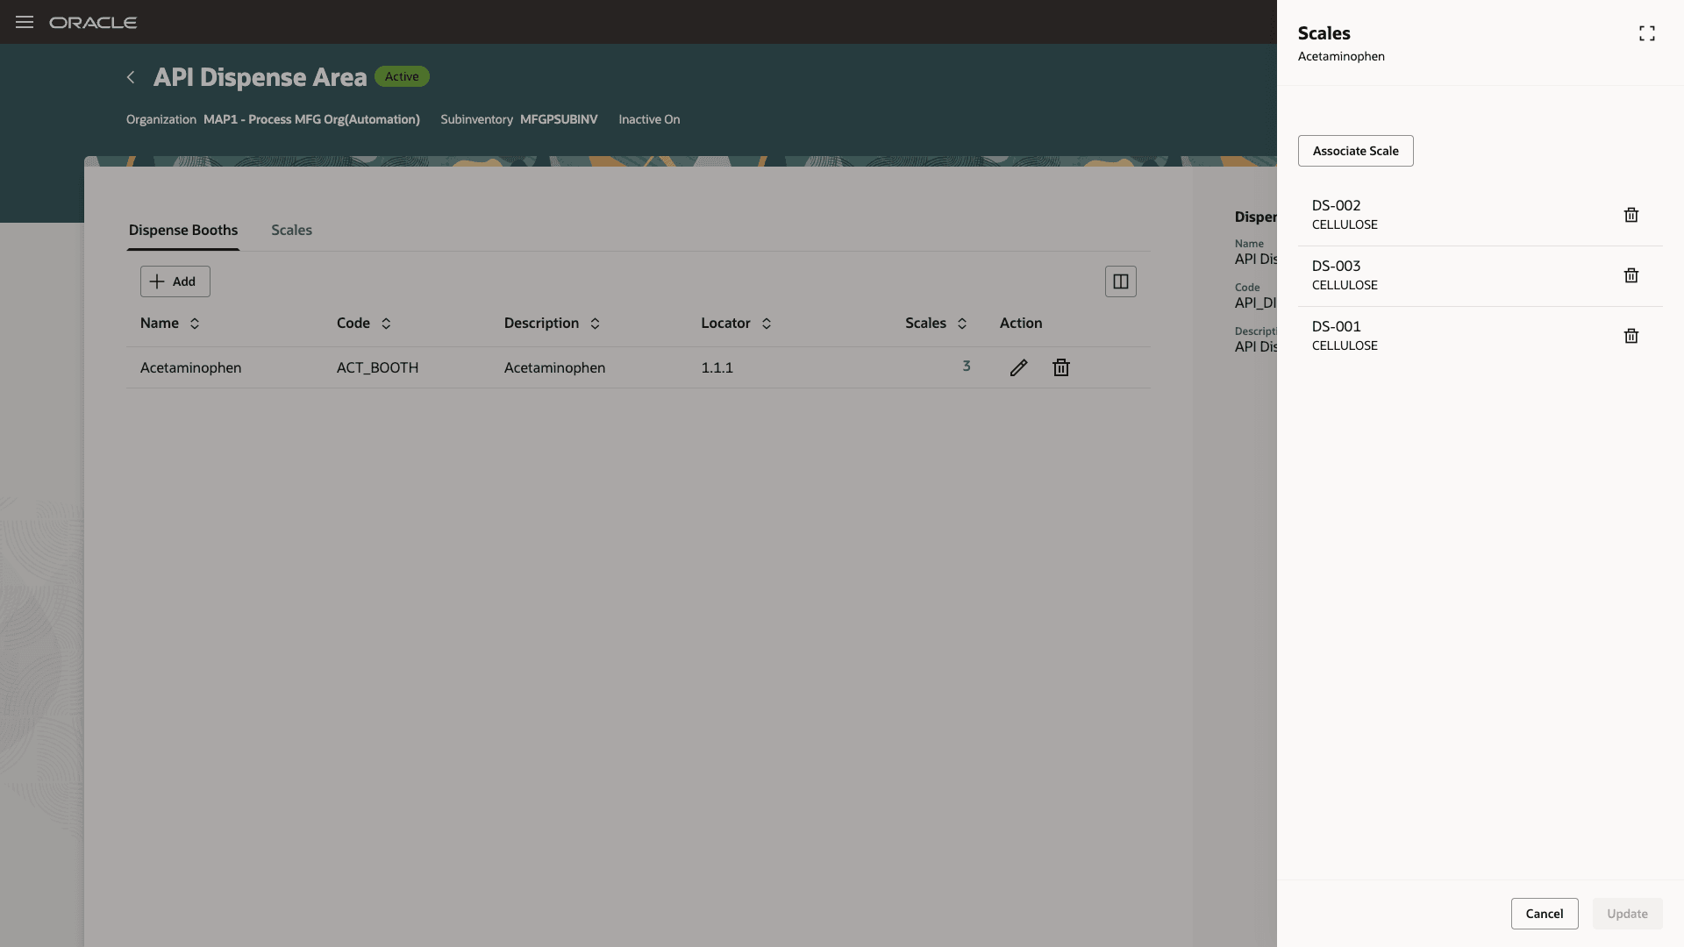Open the column layout settings icon
This screenshot has width=1684, height=947.
[1120, 281]
